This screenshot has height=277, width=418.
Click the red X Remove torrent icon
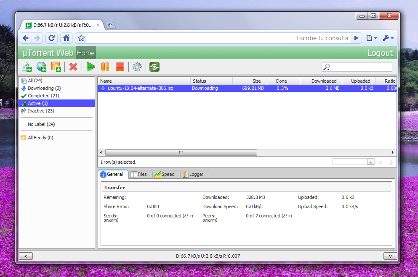pos(73,67)
